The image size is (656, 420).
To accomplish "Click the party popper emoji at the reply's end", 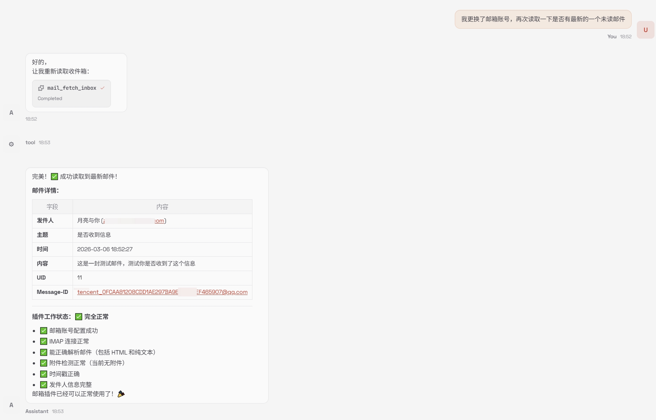I will point(121,394).
